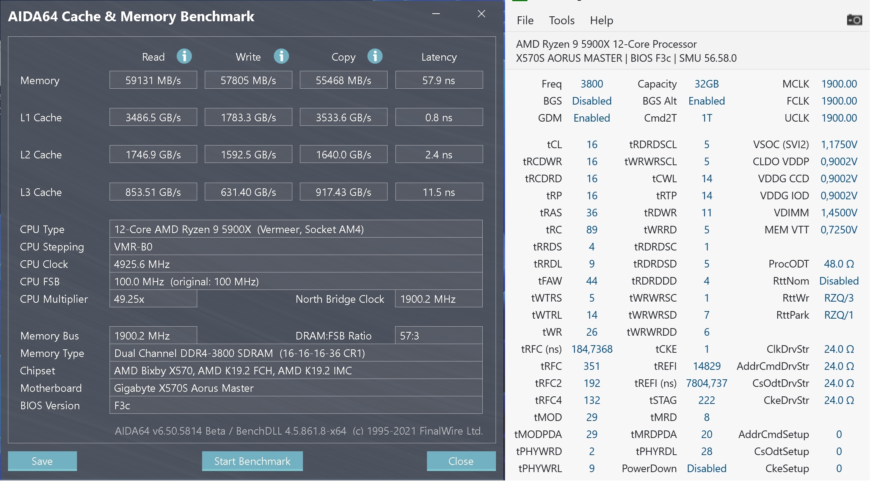Click the Memory Latency value box
Image resolution: width=874 pixels, height=485 pixels.
pyautogui.click(x=439, y=80)
